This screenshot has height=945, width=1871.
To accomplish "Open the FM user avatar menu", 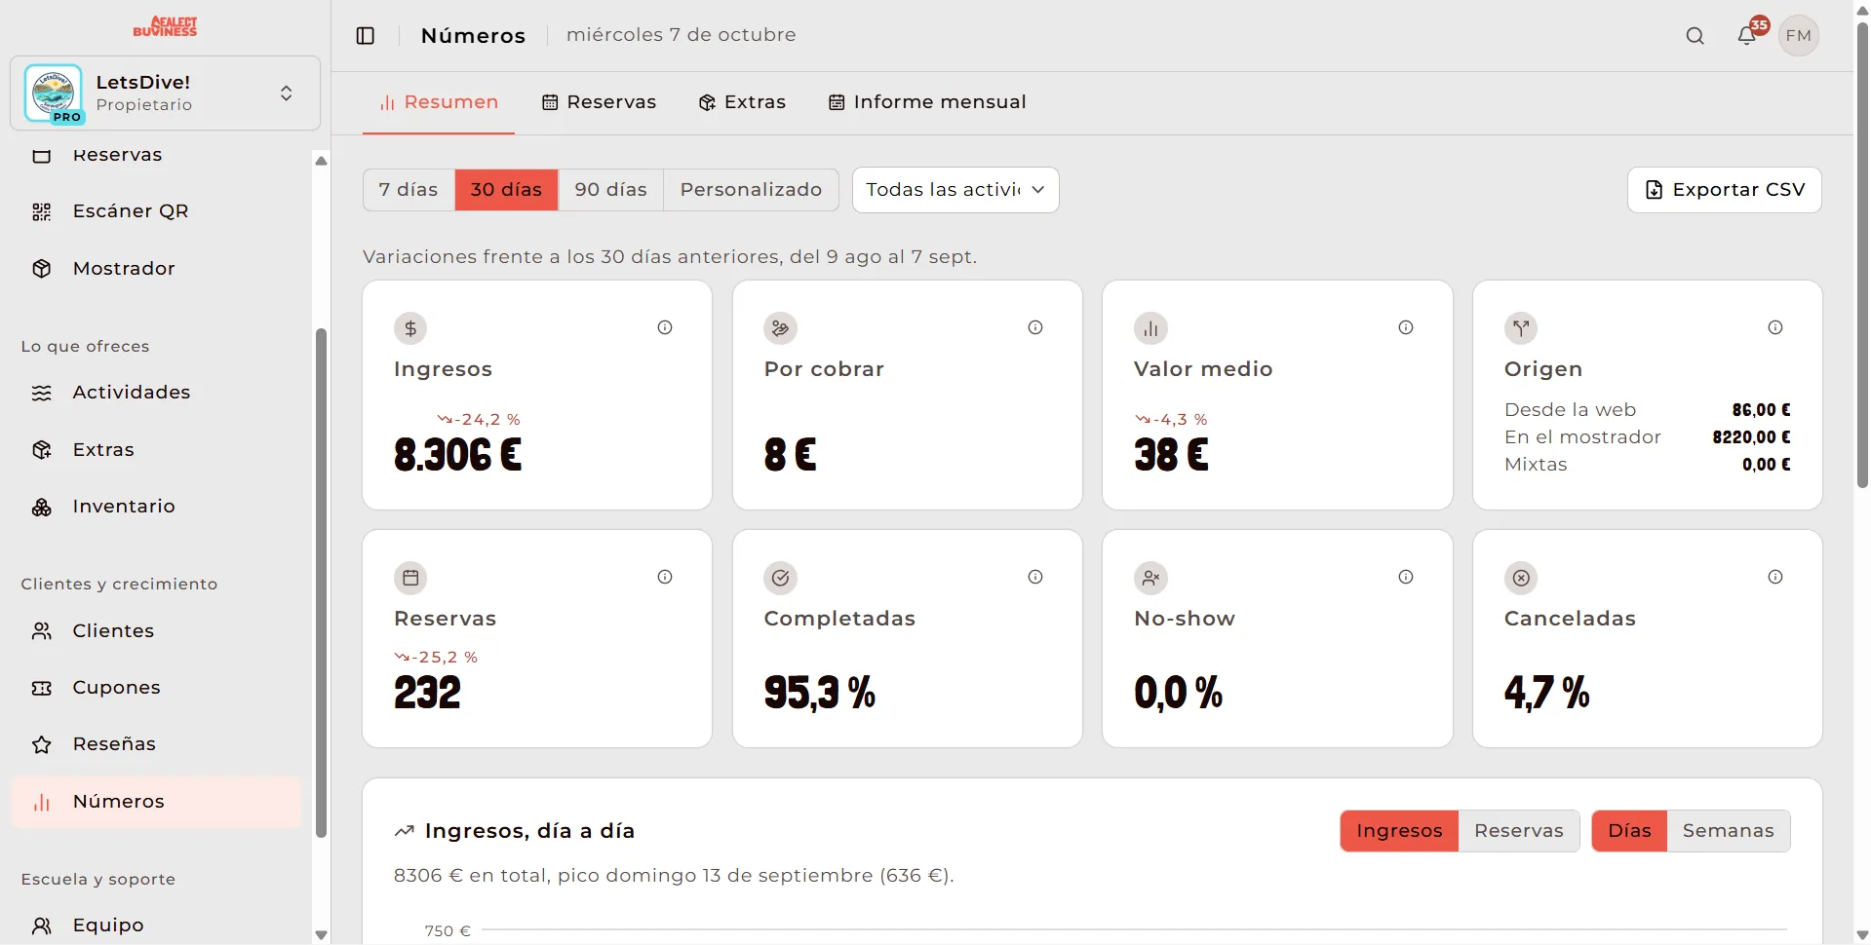I will click(1799, 36).
